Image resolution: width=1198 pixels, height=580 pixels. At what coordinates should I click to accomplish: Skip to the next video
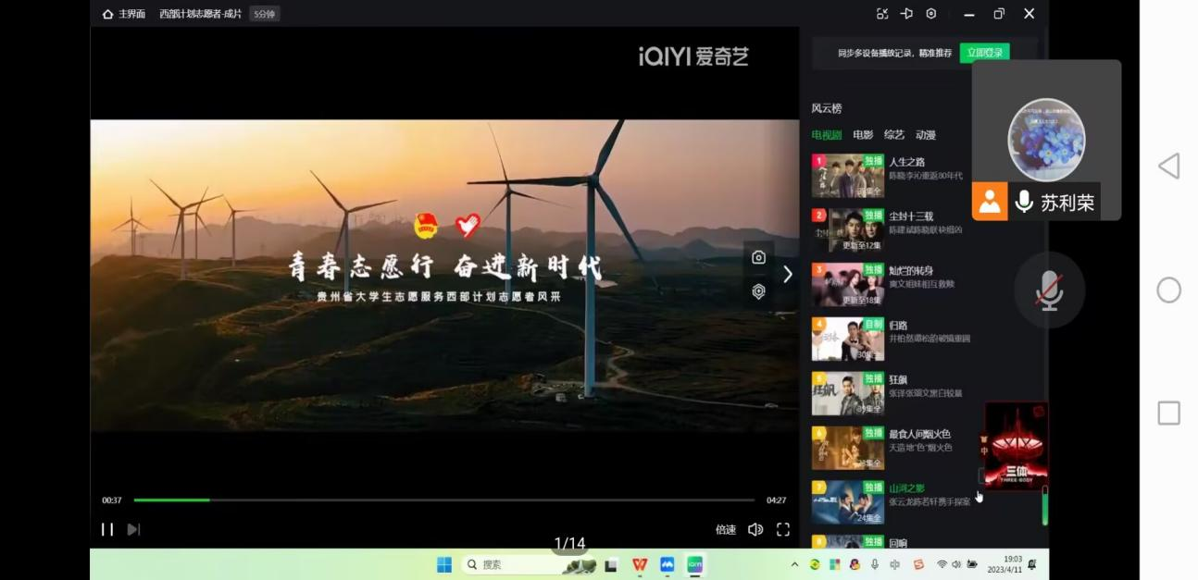(133, 529)
